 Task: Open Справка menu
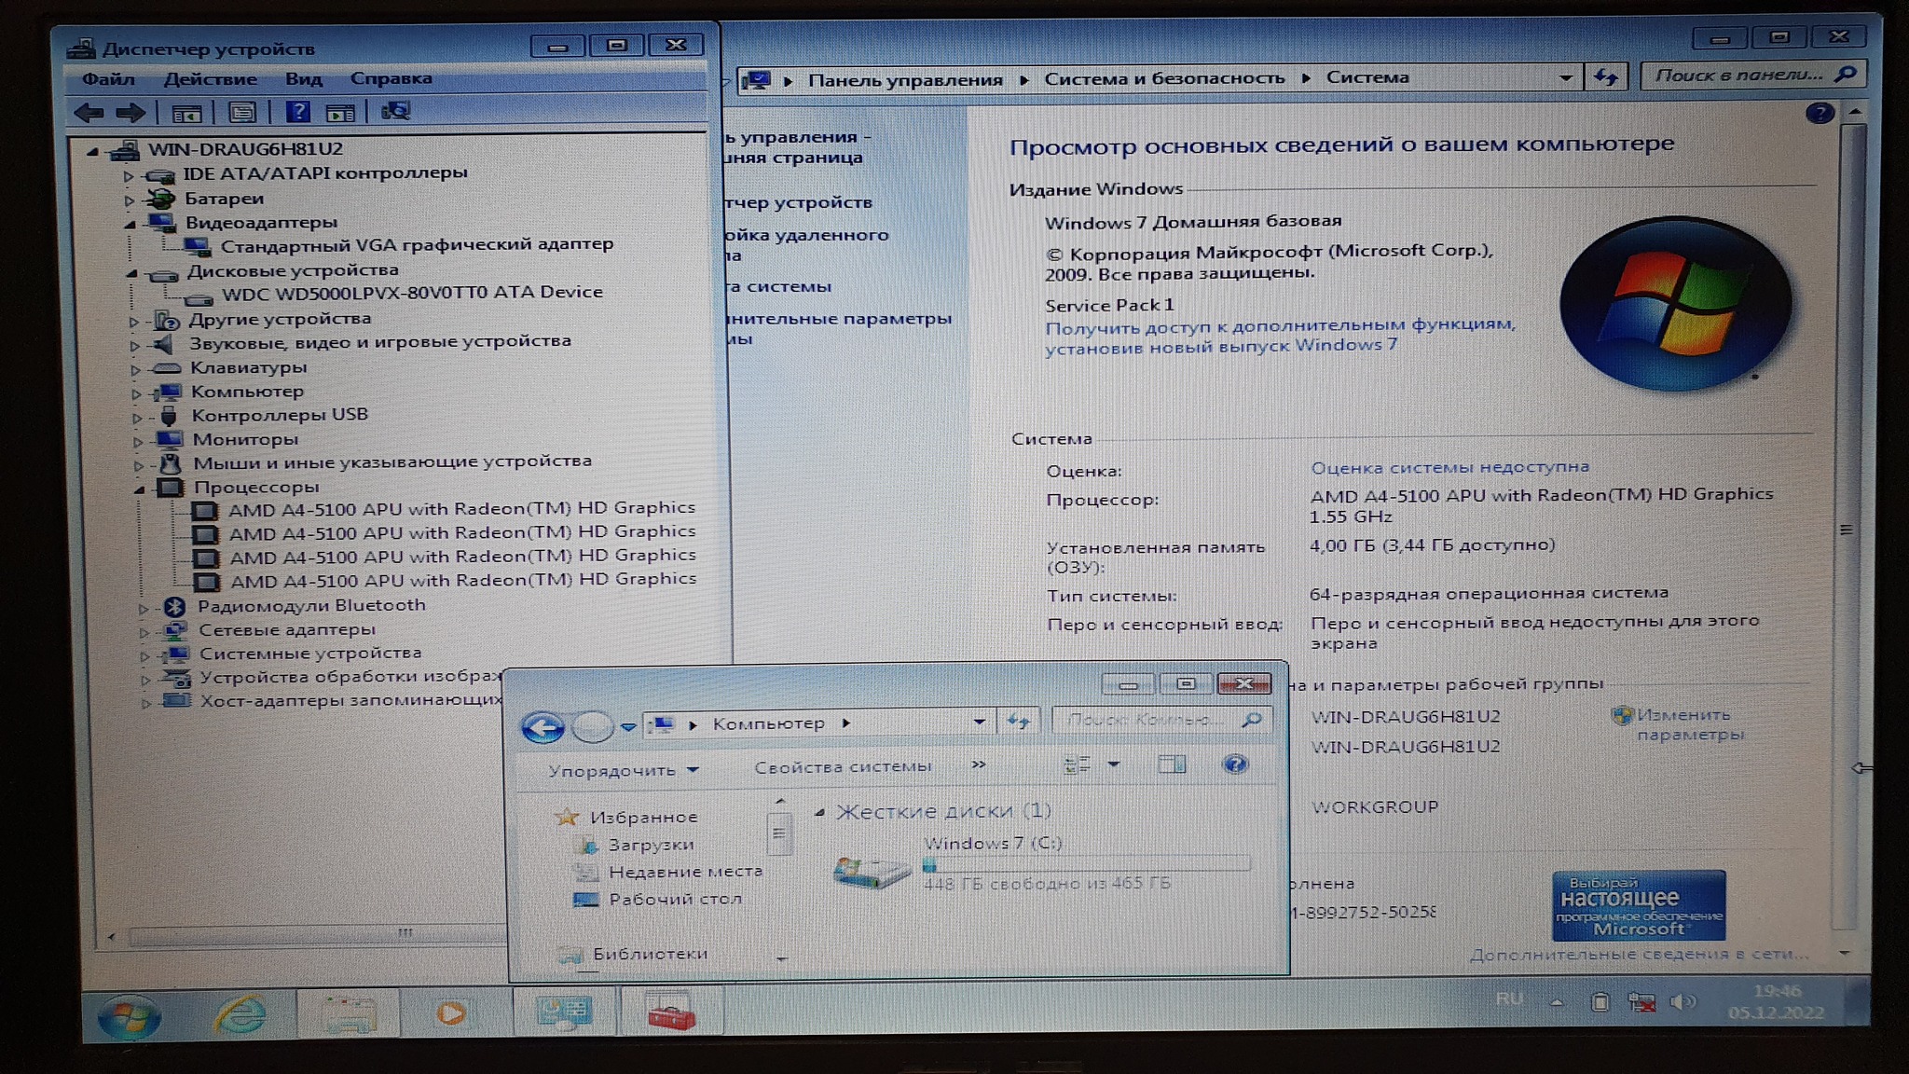(x=391, y=78)
